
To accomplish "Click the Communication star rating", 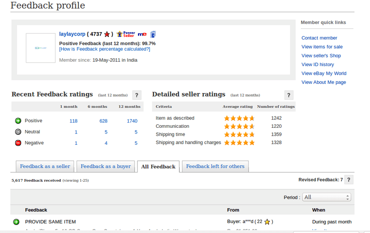I will pyautogui.click(x=239, y=126).
